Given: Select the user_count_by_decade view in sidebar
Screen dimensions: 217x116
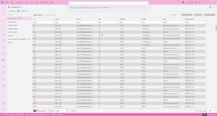Looking at the screenshot, I should pyautogui.click(x=19, y=39).
